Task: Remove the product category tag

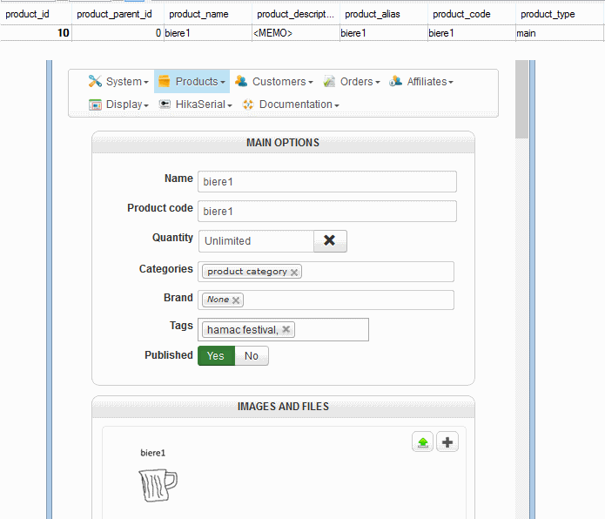Action: pos(294,272)
